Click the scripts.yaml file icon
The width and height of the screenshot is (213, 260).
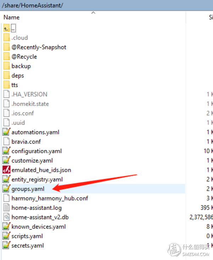6,236
